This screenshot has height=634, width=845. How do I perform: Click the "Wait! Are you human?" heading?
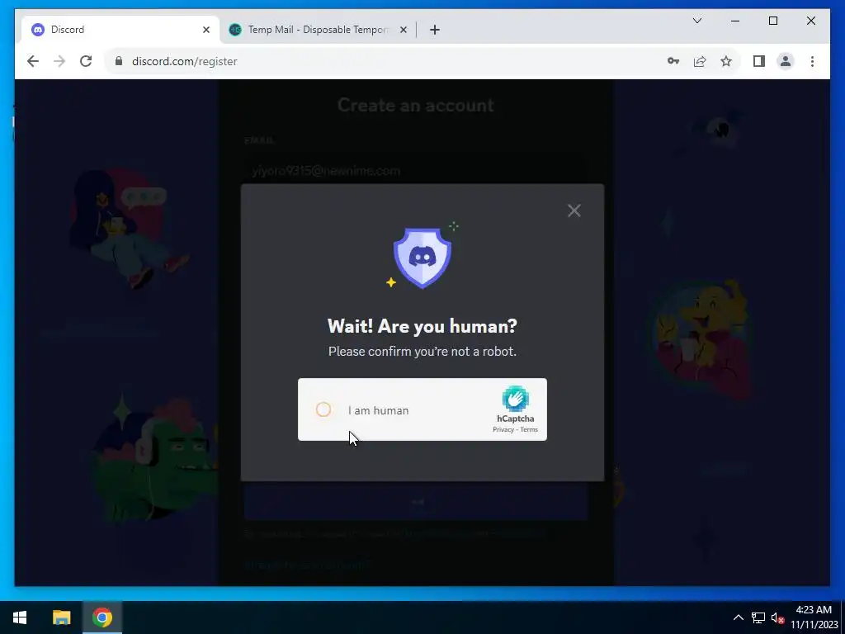click(422, 326)
